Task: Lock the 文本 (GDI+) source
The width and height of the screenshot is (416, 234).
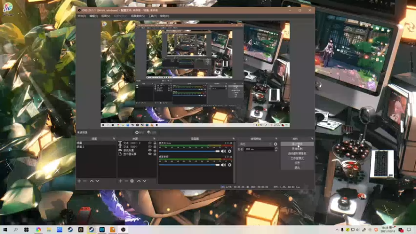Action: pyautogui.click(x=154, y=147)
